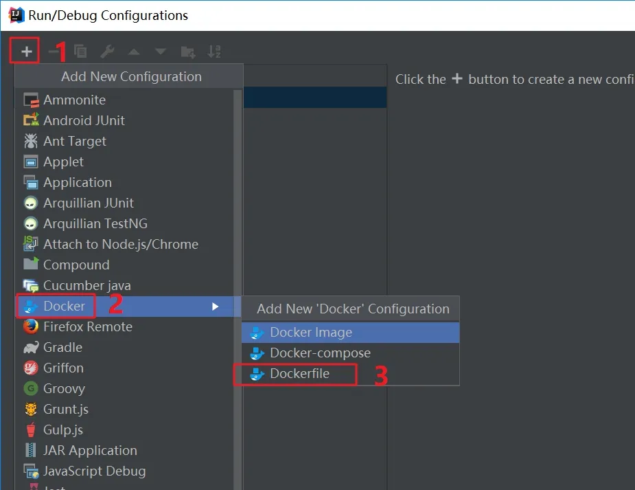Click the Android JUnit icon
This screenshot has width=635, height=490.
[x=31, y=120]
